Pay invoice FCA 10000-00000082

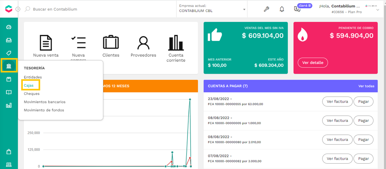(364, 158)
